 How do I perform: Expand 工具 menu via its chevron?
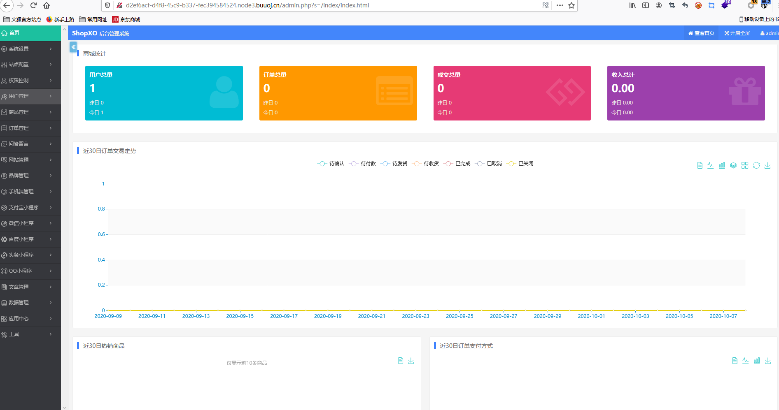pyautogui.click(x=51, y=334)
